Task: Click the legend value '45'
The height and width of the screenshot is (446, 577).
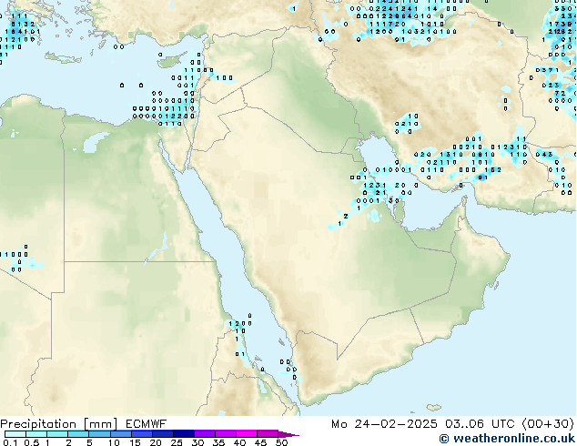Action: (x=260, y=442)
